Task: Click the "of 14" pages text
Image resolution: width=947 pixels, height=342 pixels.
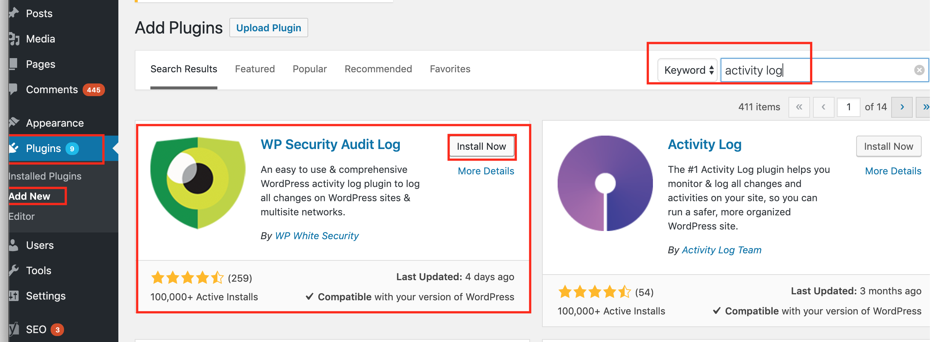Action: 876,107
